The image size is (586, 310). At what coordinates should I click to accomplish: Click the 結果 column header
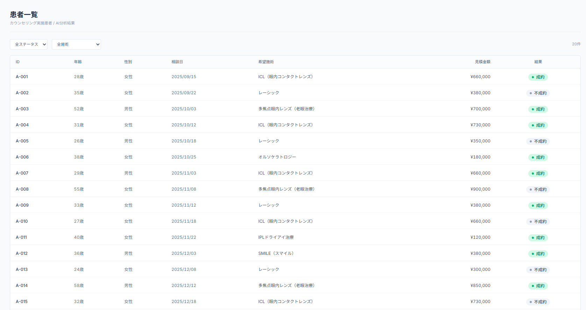click(538, 62)
